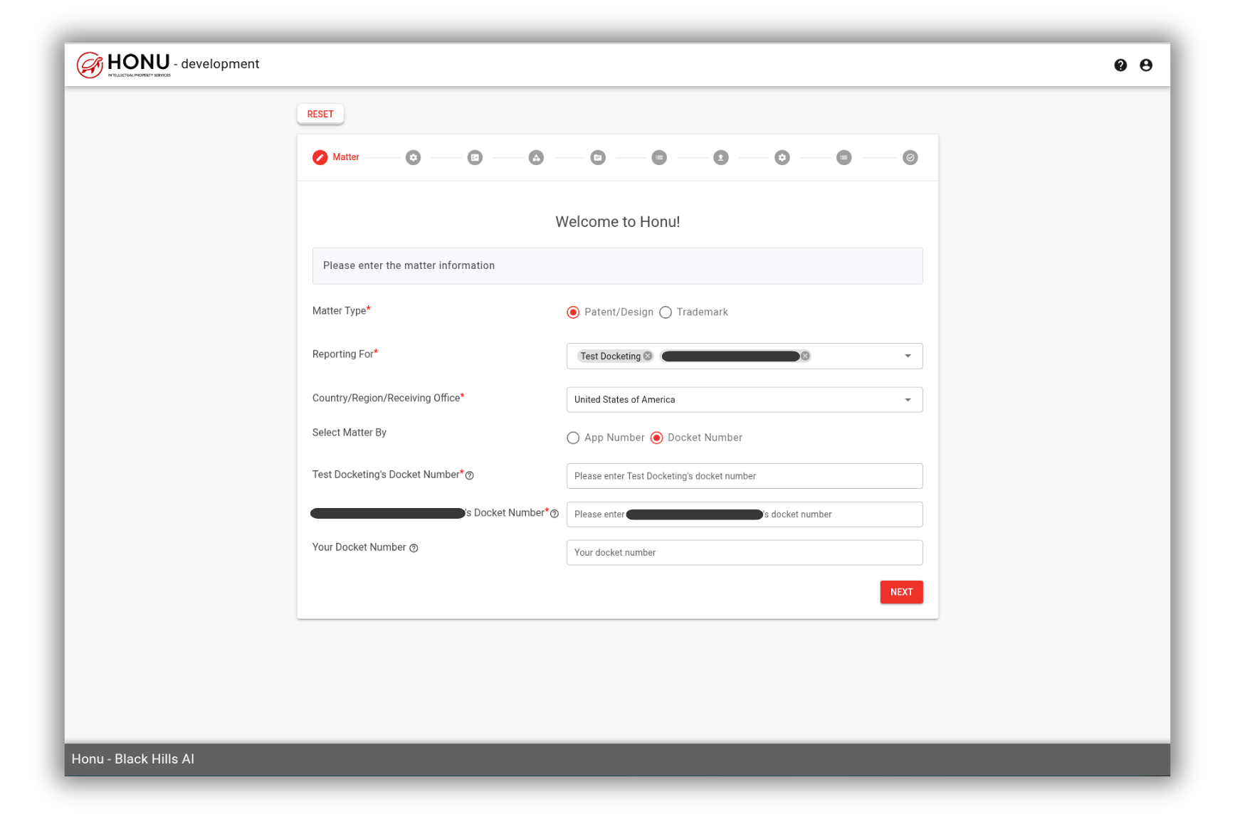Click the NEXT button
This screenshot has height=819, width=1235.
coord(901,592)
